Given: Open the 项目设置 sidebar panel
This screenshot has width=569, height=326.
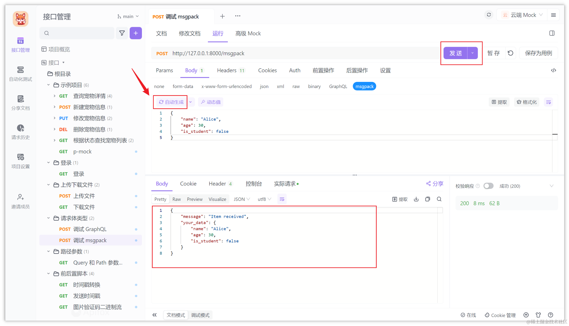Looking at the screenshot, I should [x=20, y=161].
